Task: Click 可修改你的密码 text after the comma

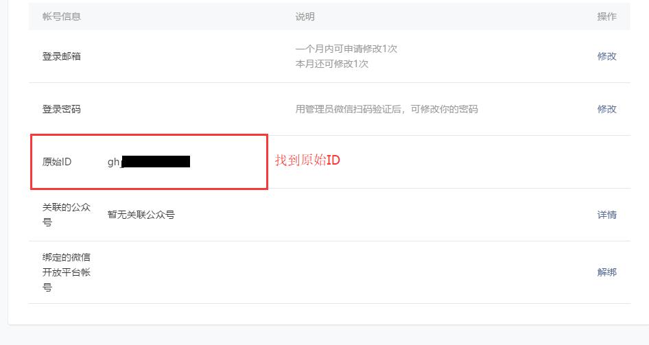Action: [x=445, y=109]
